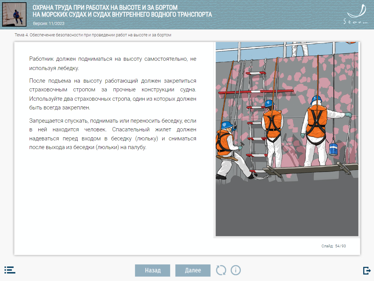Click the course thumbnail image in header
This screenshot has width=374, height=281.
click(x=14, y=14)
